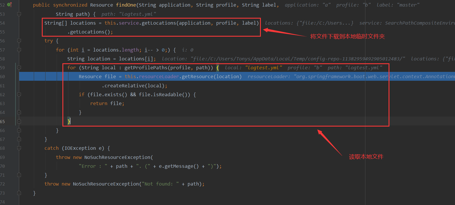Collapse the fold marker at line 53
The width and height of the screenshot is (455, 205).
tap(19, 14)
